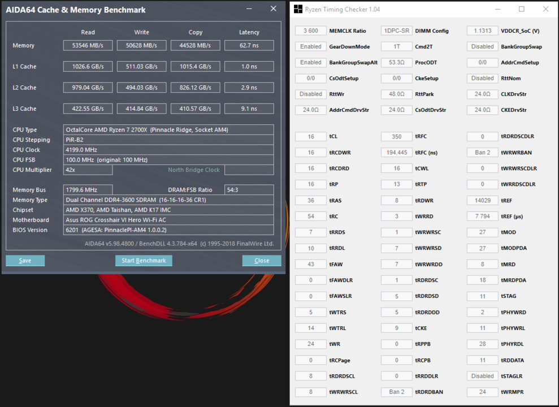Click the tWRWRBAN value Ban 2

click(482, 153)
